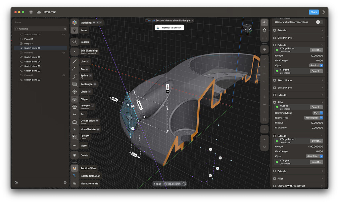Open the #union type dropdown
Screen dimensions: 339x203
pos(317,65)
